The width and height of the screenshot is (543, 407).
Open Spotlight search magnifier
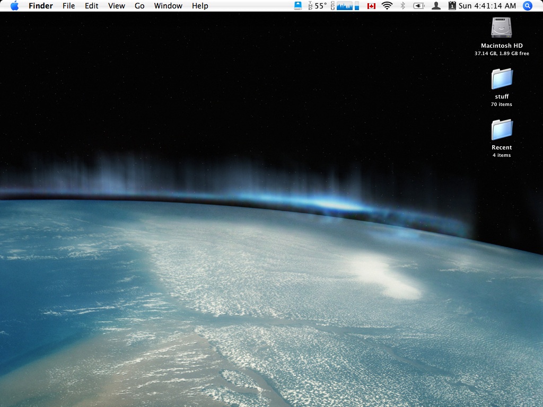click(528, 6)
